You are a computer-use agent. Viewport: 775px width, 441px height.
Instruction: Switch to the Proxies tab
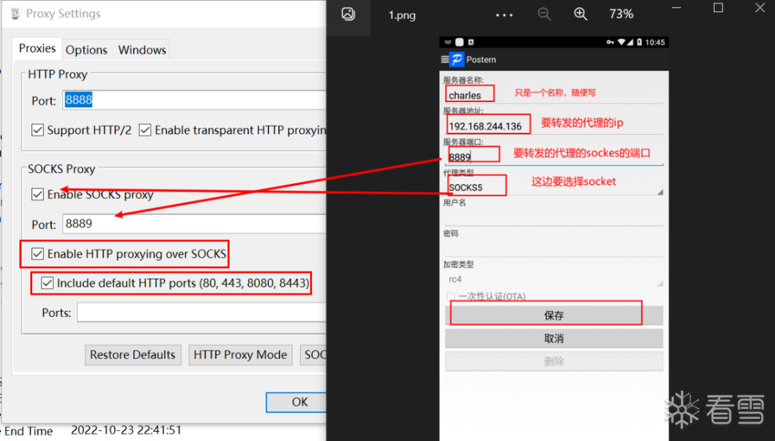(x=37, y=49)
